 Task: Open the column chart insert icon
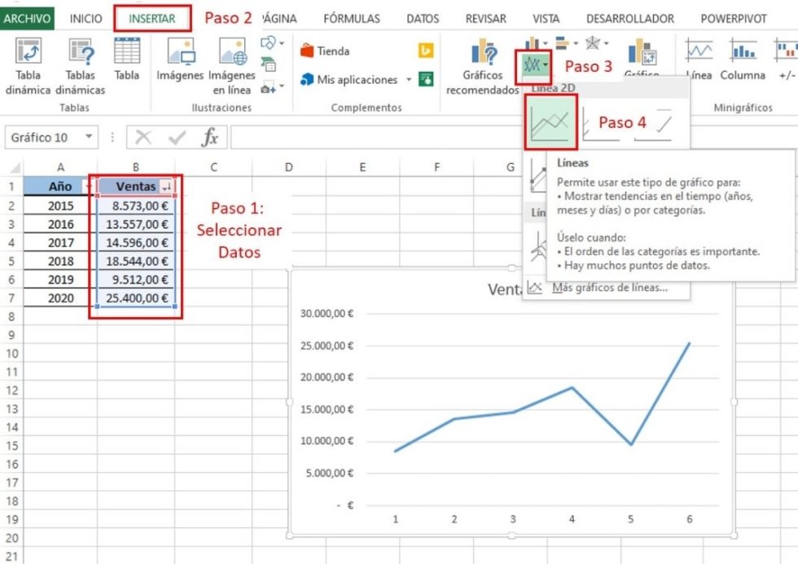[x=532, y=43]
